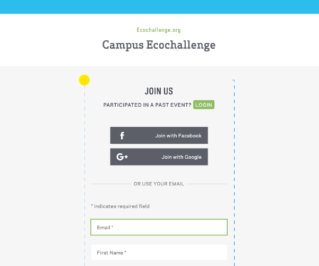
Task: Select the "Participated in a past event?" text
Action: pyautogui.click(x=147, y=105)
